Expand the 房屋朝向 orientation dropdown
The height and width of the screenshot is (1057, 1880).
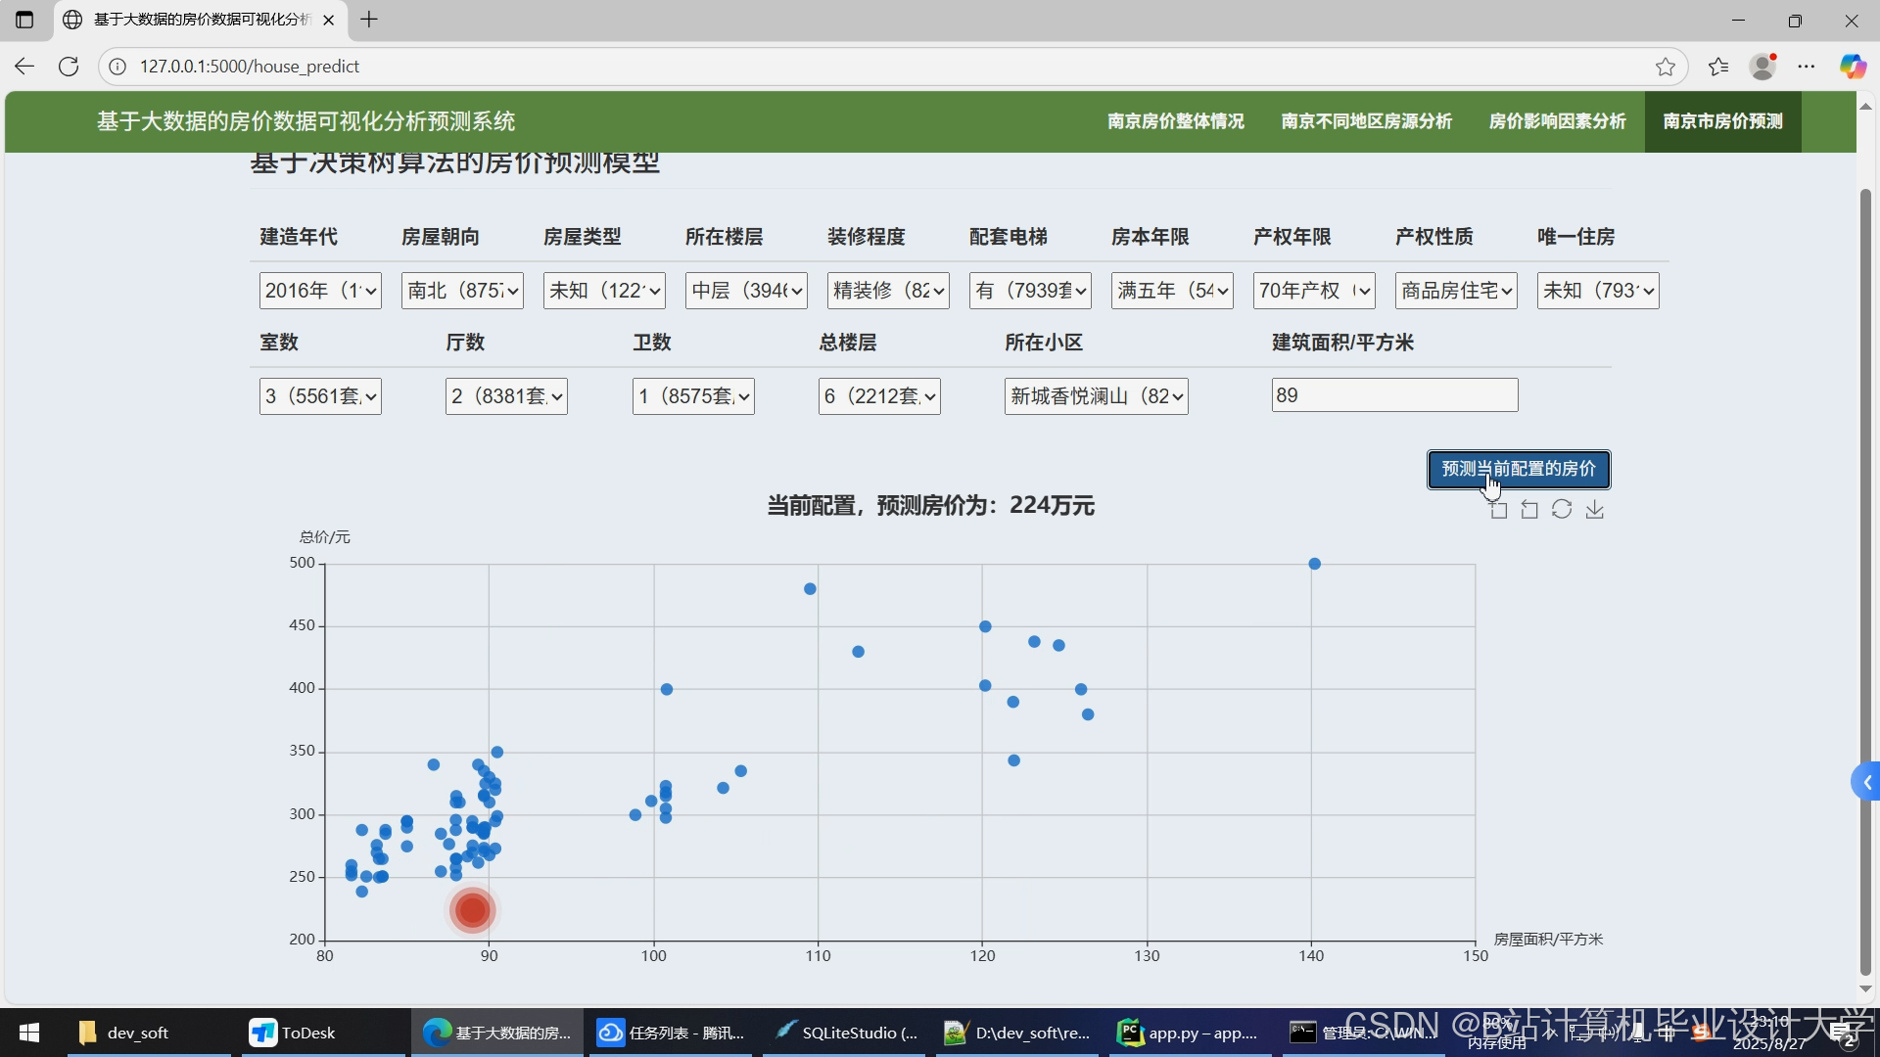pos(462,291)
